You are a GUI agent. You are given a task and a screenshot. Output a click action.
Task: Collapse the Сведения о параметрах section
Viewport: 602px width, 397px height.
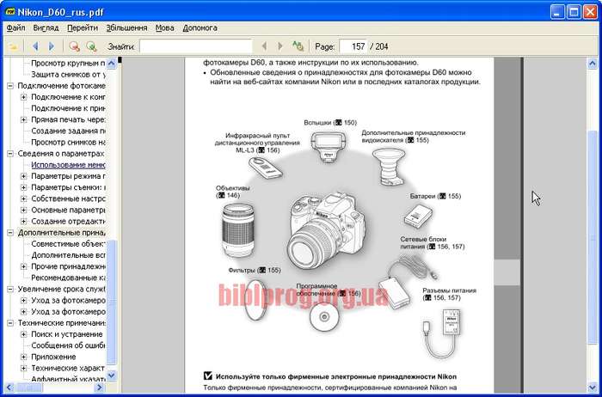coord(10,154)
